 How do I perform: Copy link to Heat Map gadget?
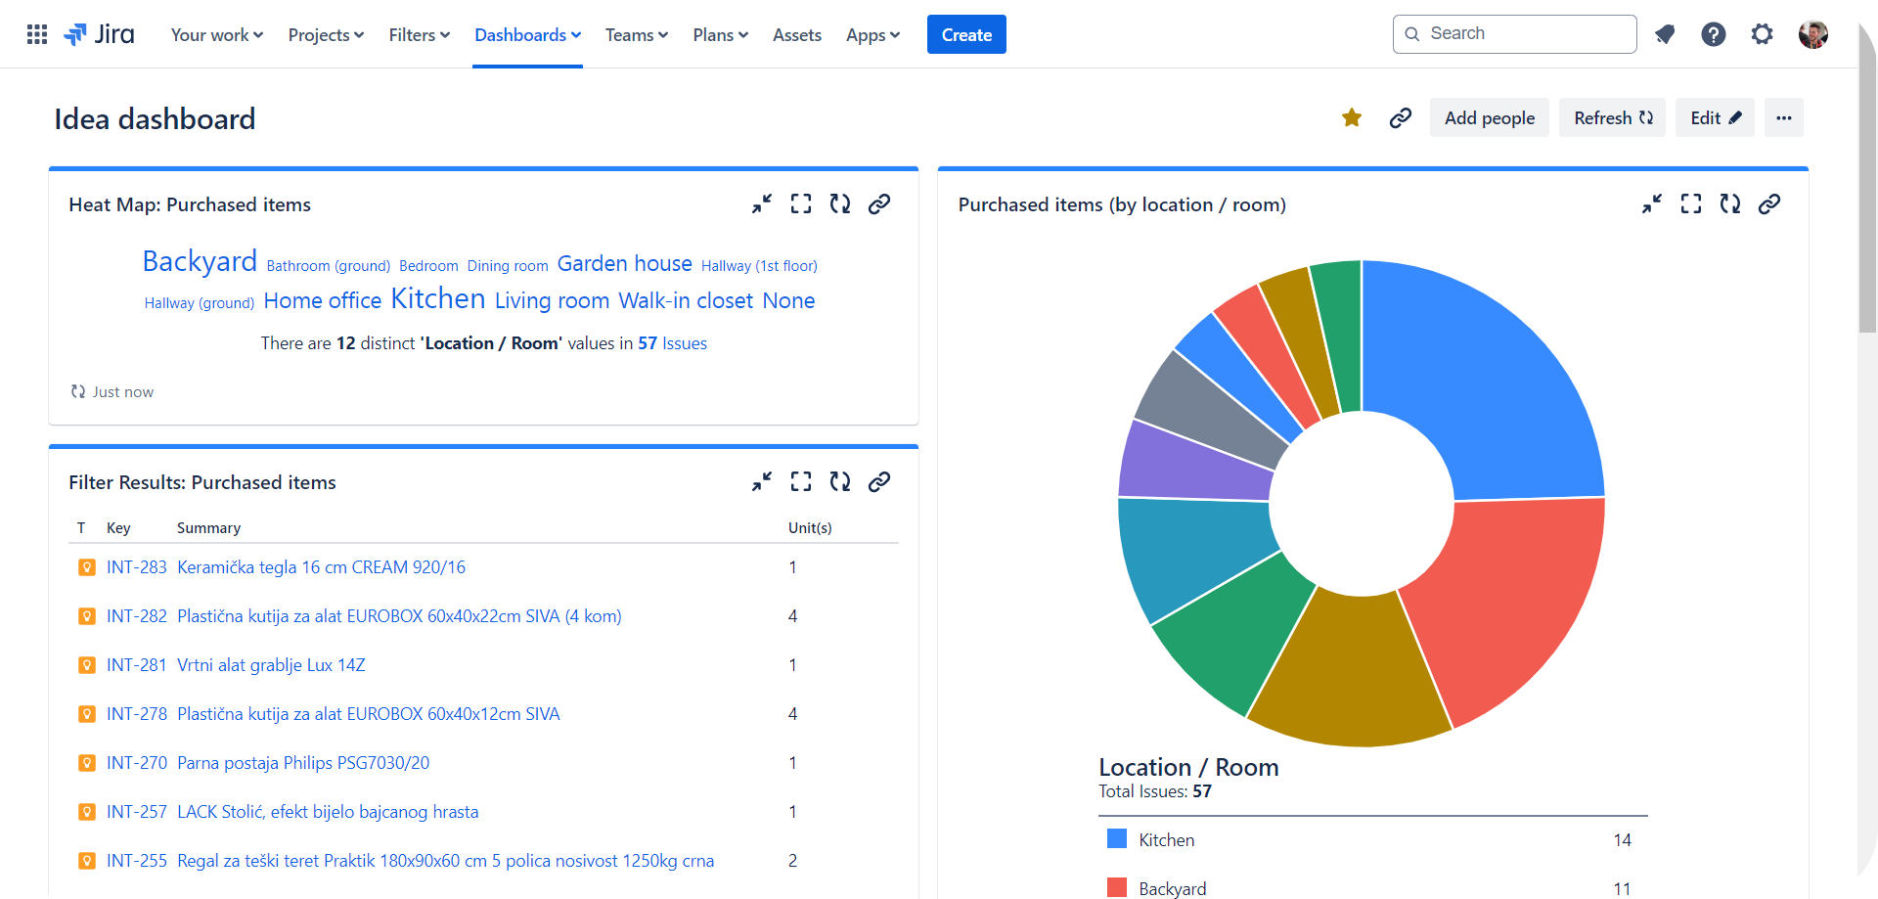(x=879, y=203)
